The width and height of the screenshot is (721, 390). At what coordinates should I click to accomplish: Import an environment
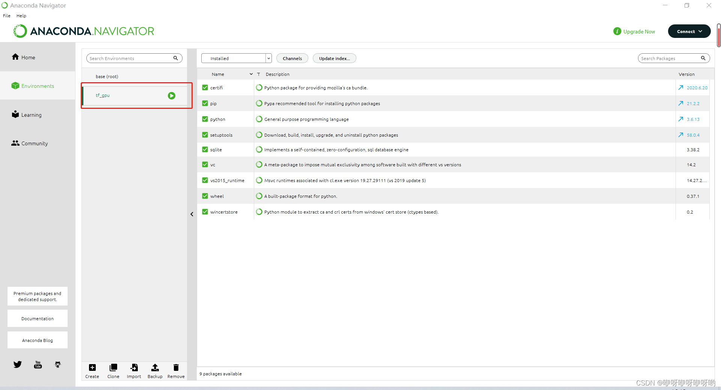tap(134, 371)
